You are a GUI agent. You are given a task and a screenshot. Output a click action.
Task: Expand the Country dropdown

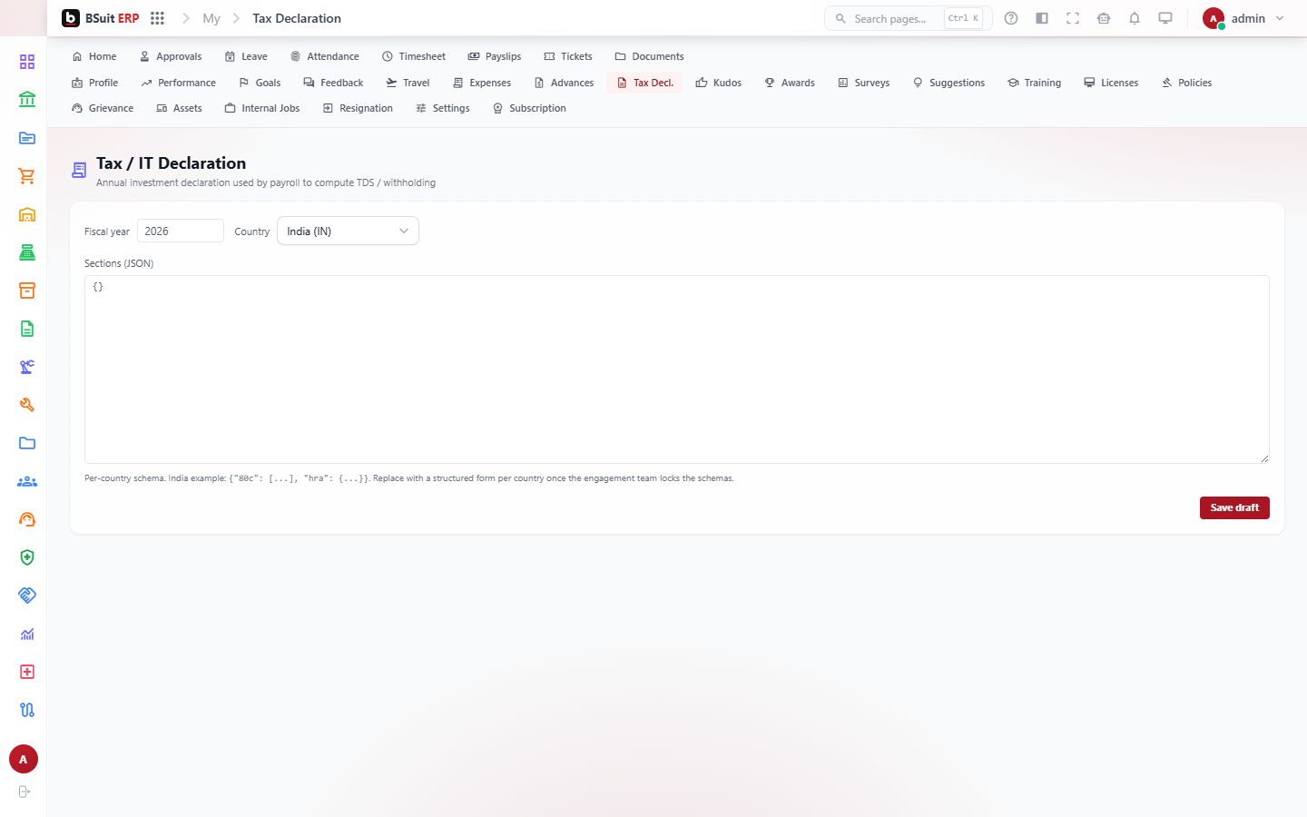click(348, 231)
